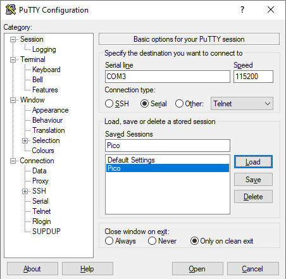Click the Open button to connect
The width and height of the screenshot is (286, 279).
197,269
